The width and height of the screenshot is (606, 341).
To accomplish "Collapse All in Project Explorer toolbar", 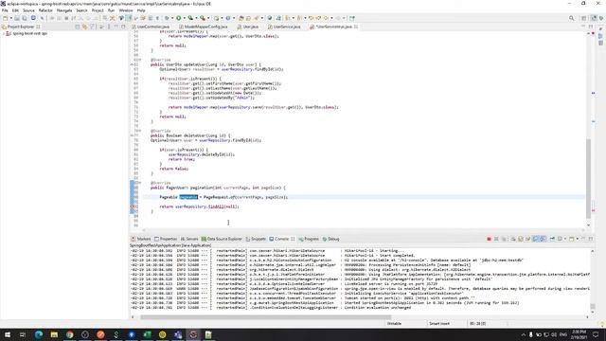I will coord(78,27).
